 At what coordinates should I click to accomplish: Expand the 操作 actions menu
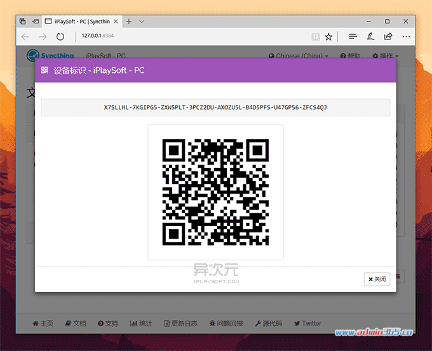point(385,56)
